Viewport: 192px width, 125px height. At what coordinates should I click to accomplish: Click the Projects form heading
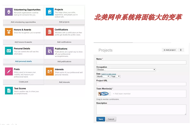point(105,50)
